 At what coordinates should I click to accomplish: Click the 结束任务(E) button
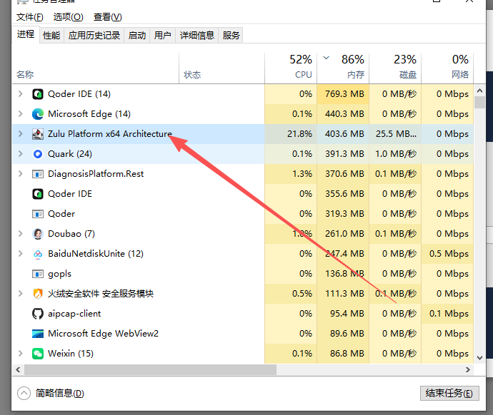tap(449, 393)
